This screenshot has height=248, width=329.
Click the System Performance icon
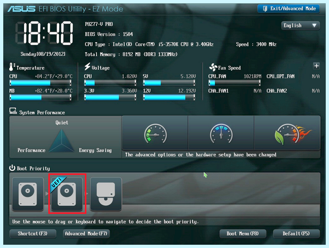(x=13, y=111)
